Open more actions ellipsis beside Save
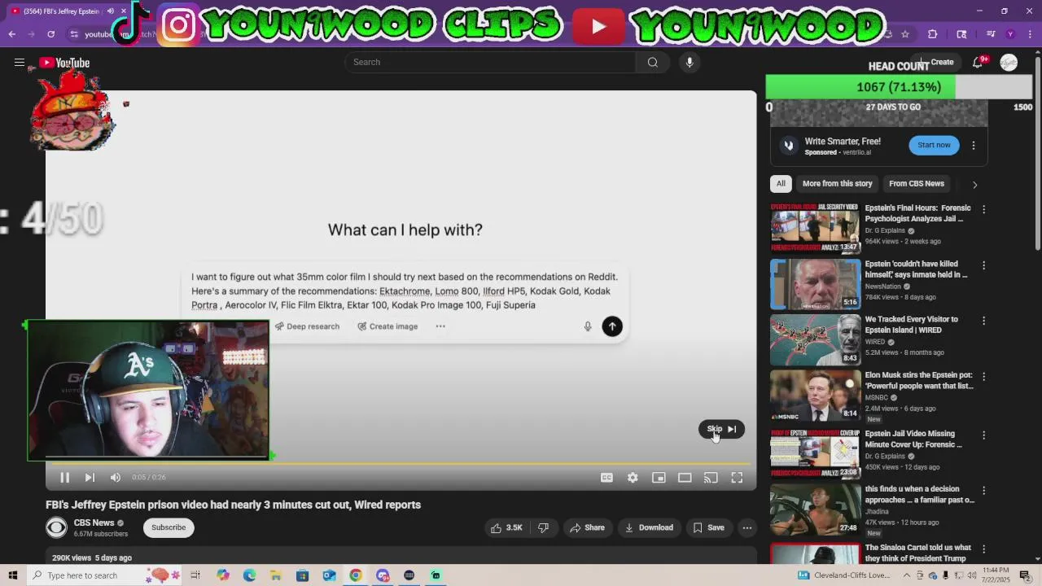The width and height of the screenshot is (1042, 586). [x=746, y=527]
